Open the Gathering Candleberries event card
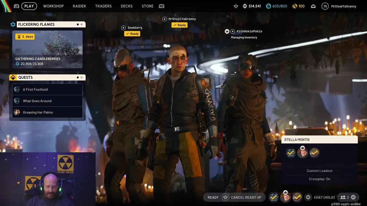The image size is (367, 206). pos(47,49)
